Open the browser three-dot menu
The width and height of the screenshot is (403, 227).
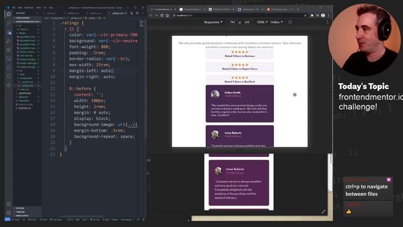click(328, 15)
